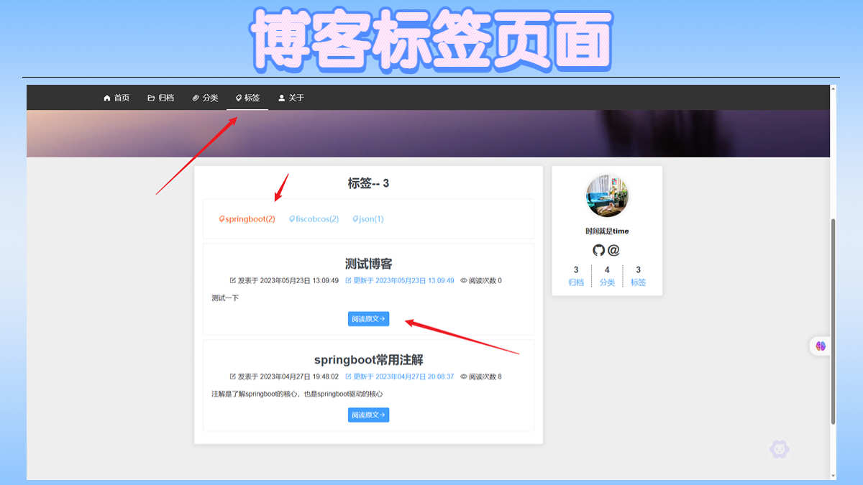
Task: Click 发表于 2023年04月27日 19:48:02 text
Action: [284, 377]
